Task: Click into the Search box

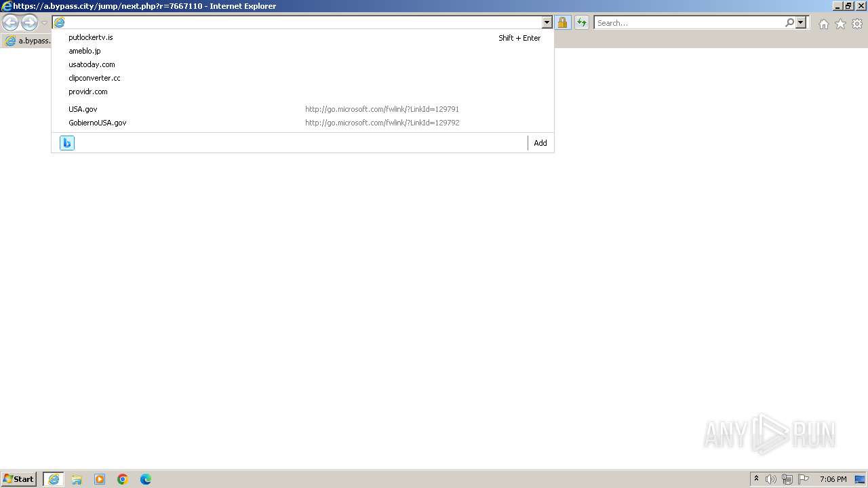Action: [x=689, y=22]
